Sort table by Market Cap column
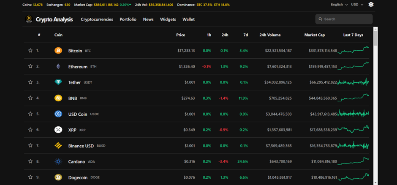397x185 pixels. tap(315, 35)
